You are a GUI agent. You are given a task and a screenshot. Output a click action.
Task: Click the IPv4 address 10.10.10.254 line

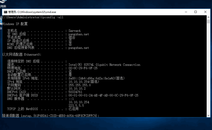84,82
